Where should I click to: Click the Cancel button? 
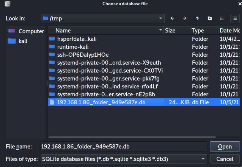[x=225, y=159]
